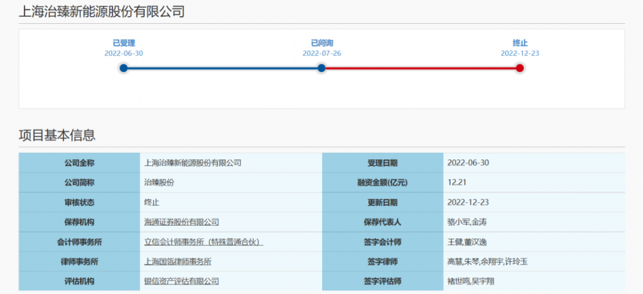Click the 已问询 timeline node dot
The image size is (643, 294).
321,68
